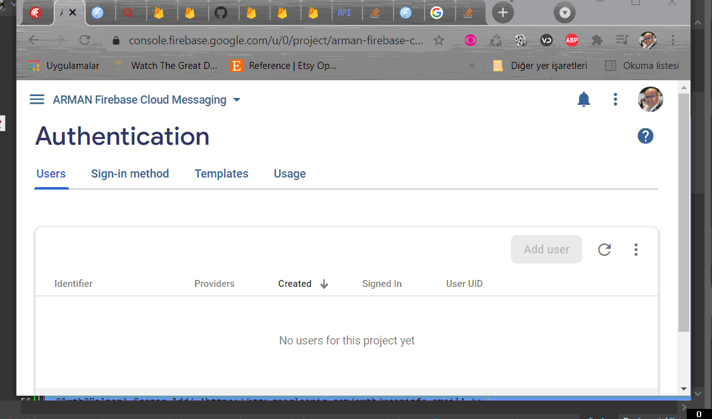The width and height of the screenshot is (712, 419).
Task: Open the Okuma listesi reading list
Action: click(642, 65)
